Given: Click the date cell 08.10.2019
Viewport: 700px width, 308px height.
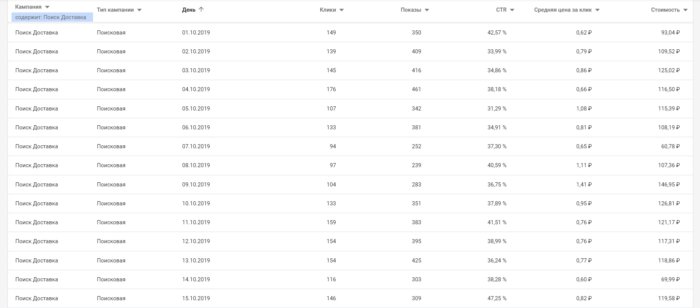Looking at the screenshot, I should pos(196,165).
